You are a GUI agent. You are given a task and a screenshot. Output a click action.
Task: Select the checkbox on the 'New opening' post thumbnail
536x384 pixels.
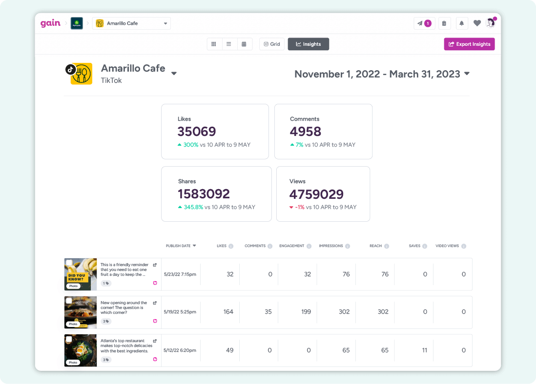tap(69, 301)
